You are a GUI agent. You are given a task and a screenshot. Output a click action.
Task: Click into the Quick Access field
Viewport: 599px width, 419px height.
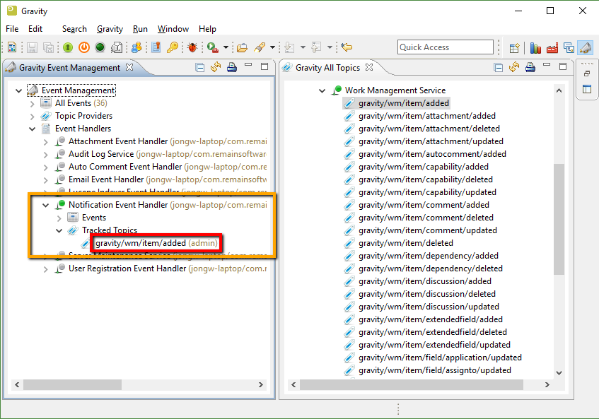[445, 47]
